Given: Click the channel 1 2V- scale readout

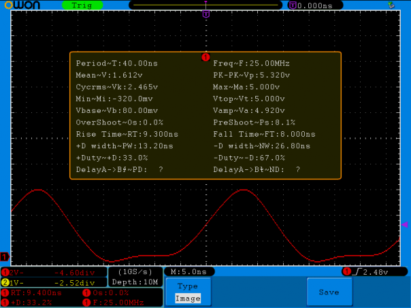Looking at the screenshot, I should (54, 273).
